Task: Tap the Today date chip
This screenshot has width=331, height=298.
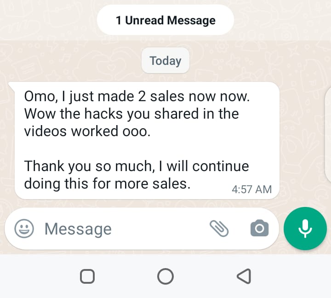Action: click(x=165, y=61)
